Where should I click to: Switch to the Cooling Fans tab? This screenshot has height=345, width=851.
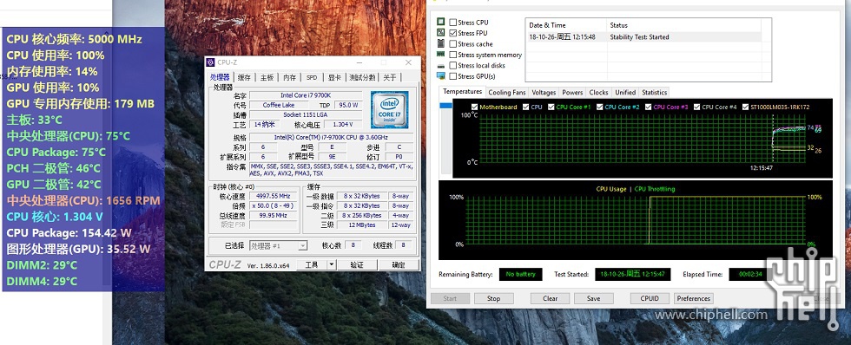tap(507, 93)
